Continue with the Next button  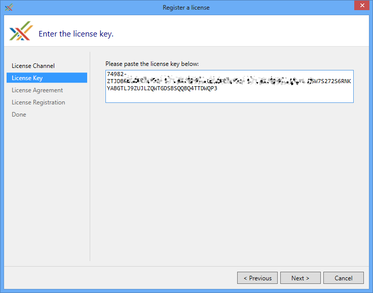coord(300,278)
